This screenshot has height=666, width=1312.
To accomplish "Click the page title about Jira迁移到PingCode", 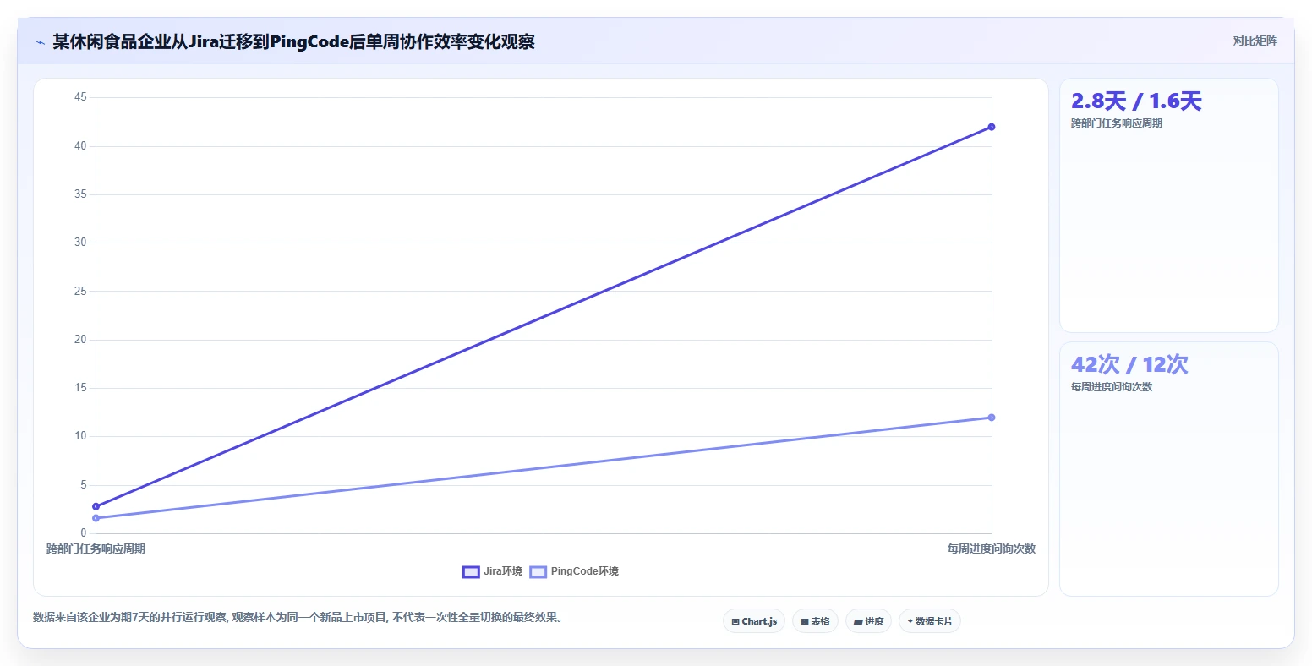I will pyautogui.click(x=293, y=42).
